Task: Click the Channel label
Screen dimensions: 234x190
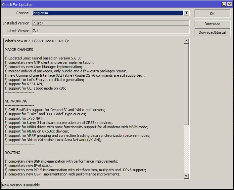Action: tap(23, 13)
